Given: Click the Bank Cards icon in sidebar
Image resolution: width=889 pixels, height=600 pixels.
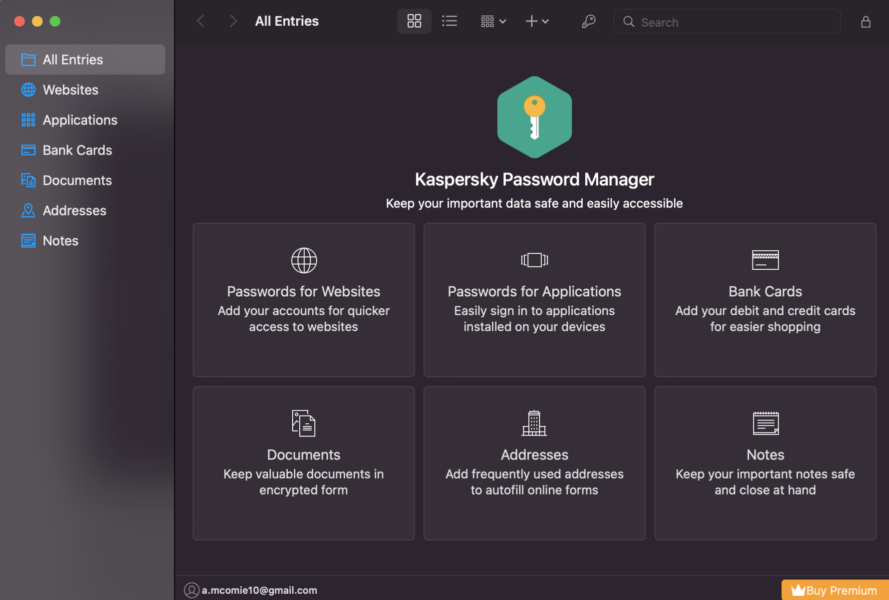Looking at the screenshot, I should [x=28, y=150].
